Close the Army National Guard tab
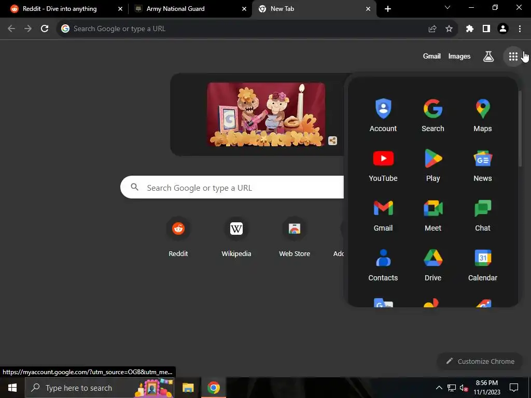Viewport: 531px width, 398px height. pyautogui.click(x=244, y=9)
